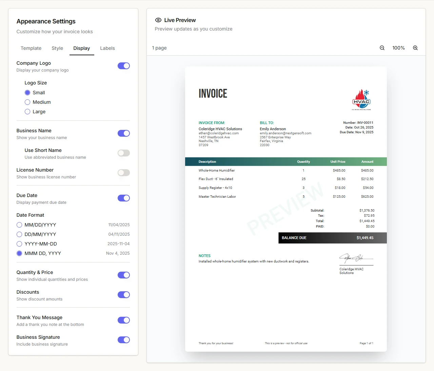Click the 100% zoom level indicator
The image size is (434, 371).
(398, 48)
